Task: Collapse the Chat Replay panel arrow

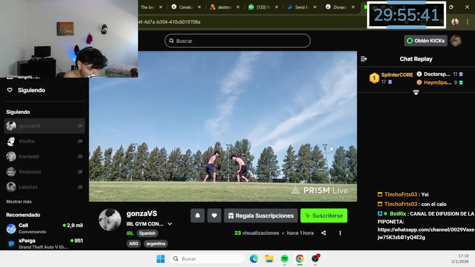Action: (x=364, y=59)
